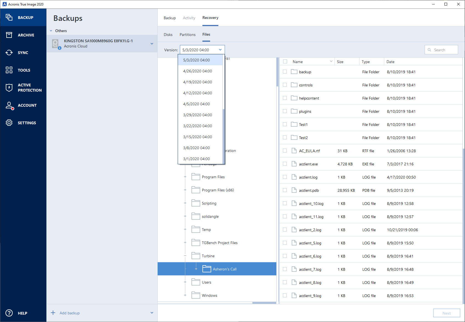Sort the file list by Date column
Screen dimensions: 465x322
click(423, 62)
